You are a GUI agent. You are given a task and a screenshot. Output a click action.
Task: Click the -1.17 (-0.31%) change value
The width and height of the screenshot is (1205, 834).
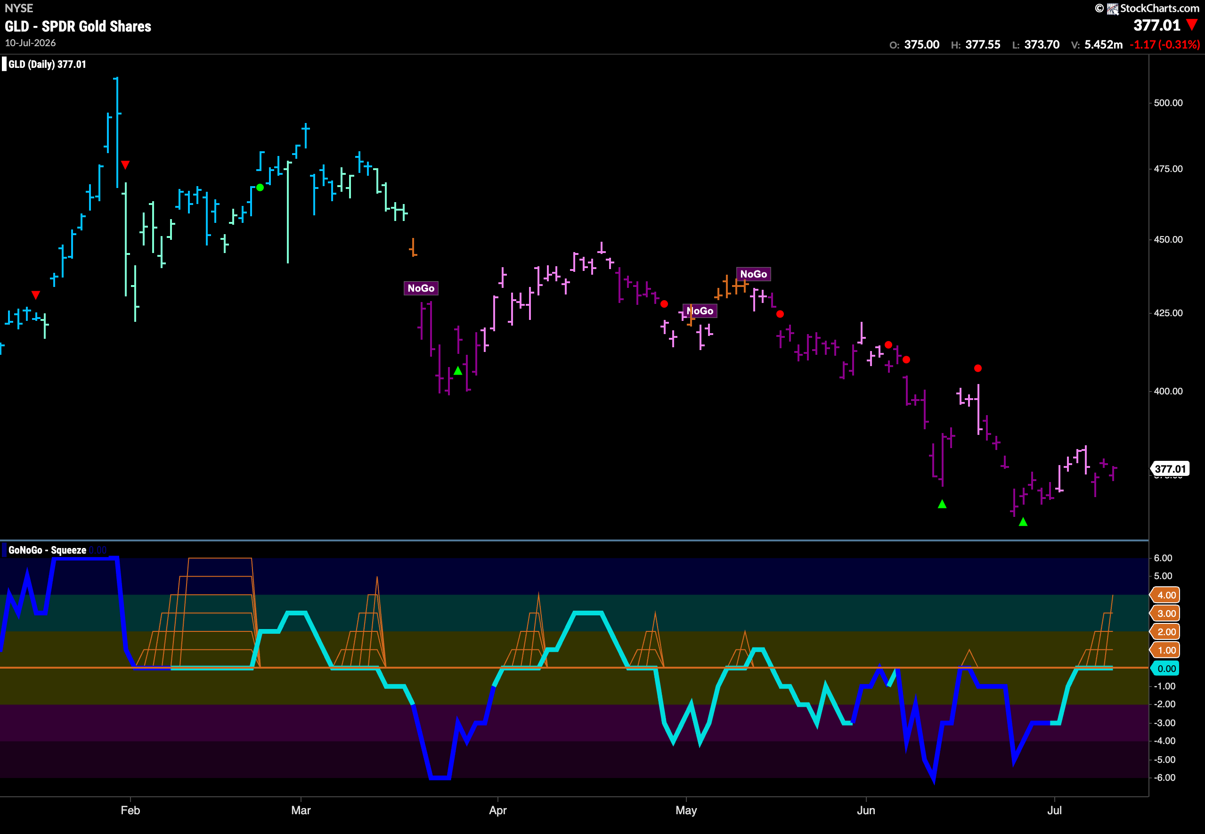1165,44
